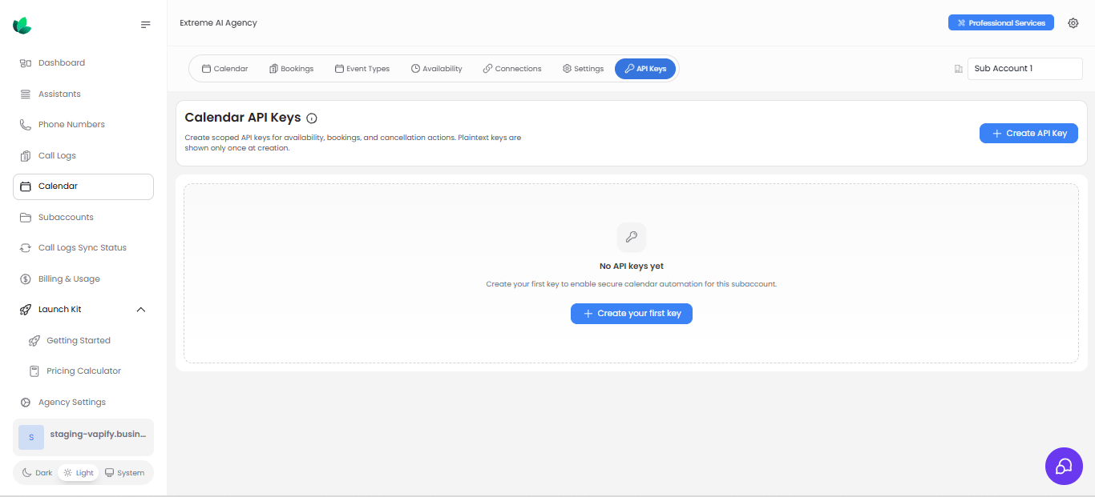Select the Light theme option

79,473
